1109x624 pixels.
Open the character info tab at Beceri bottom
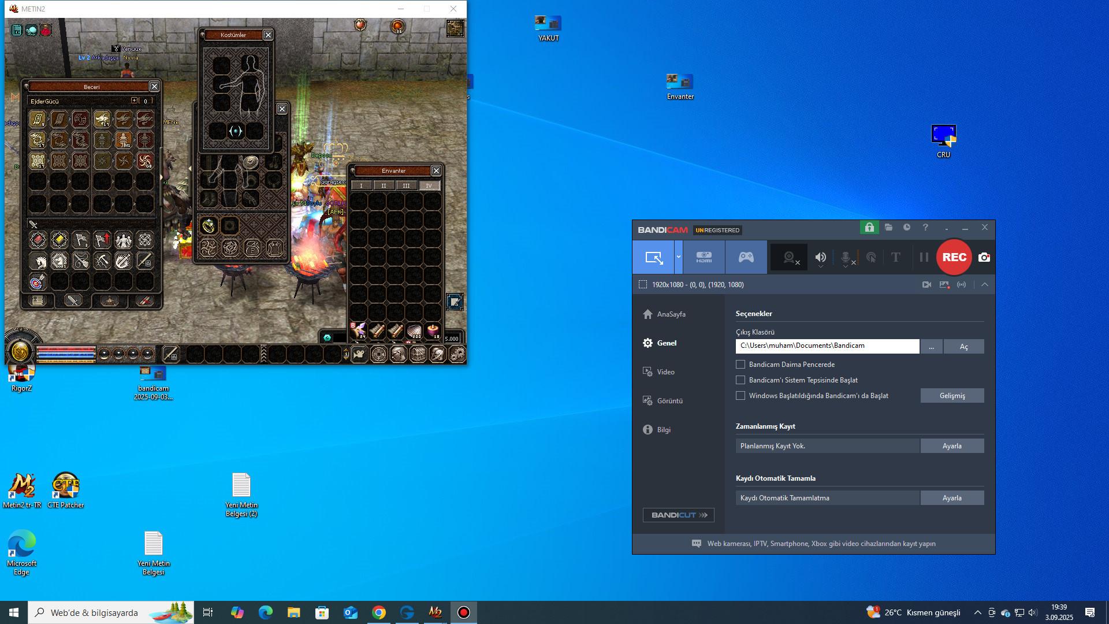38,300
